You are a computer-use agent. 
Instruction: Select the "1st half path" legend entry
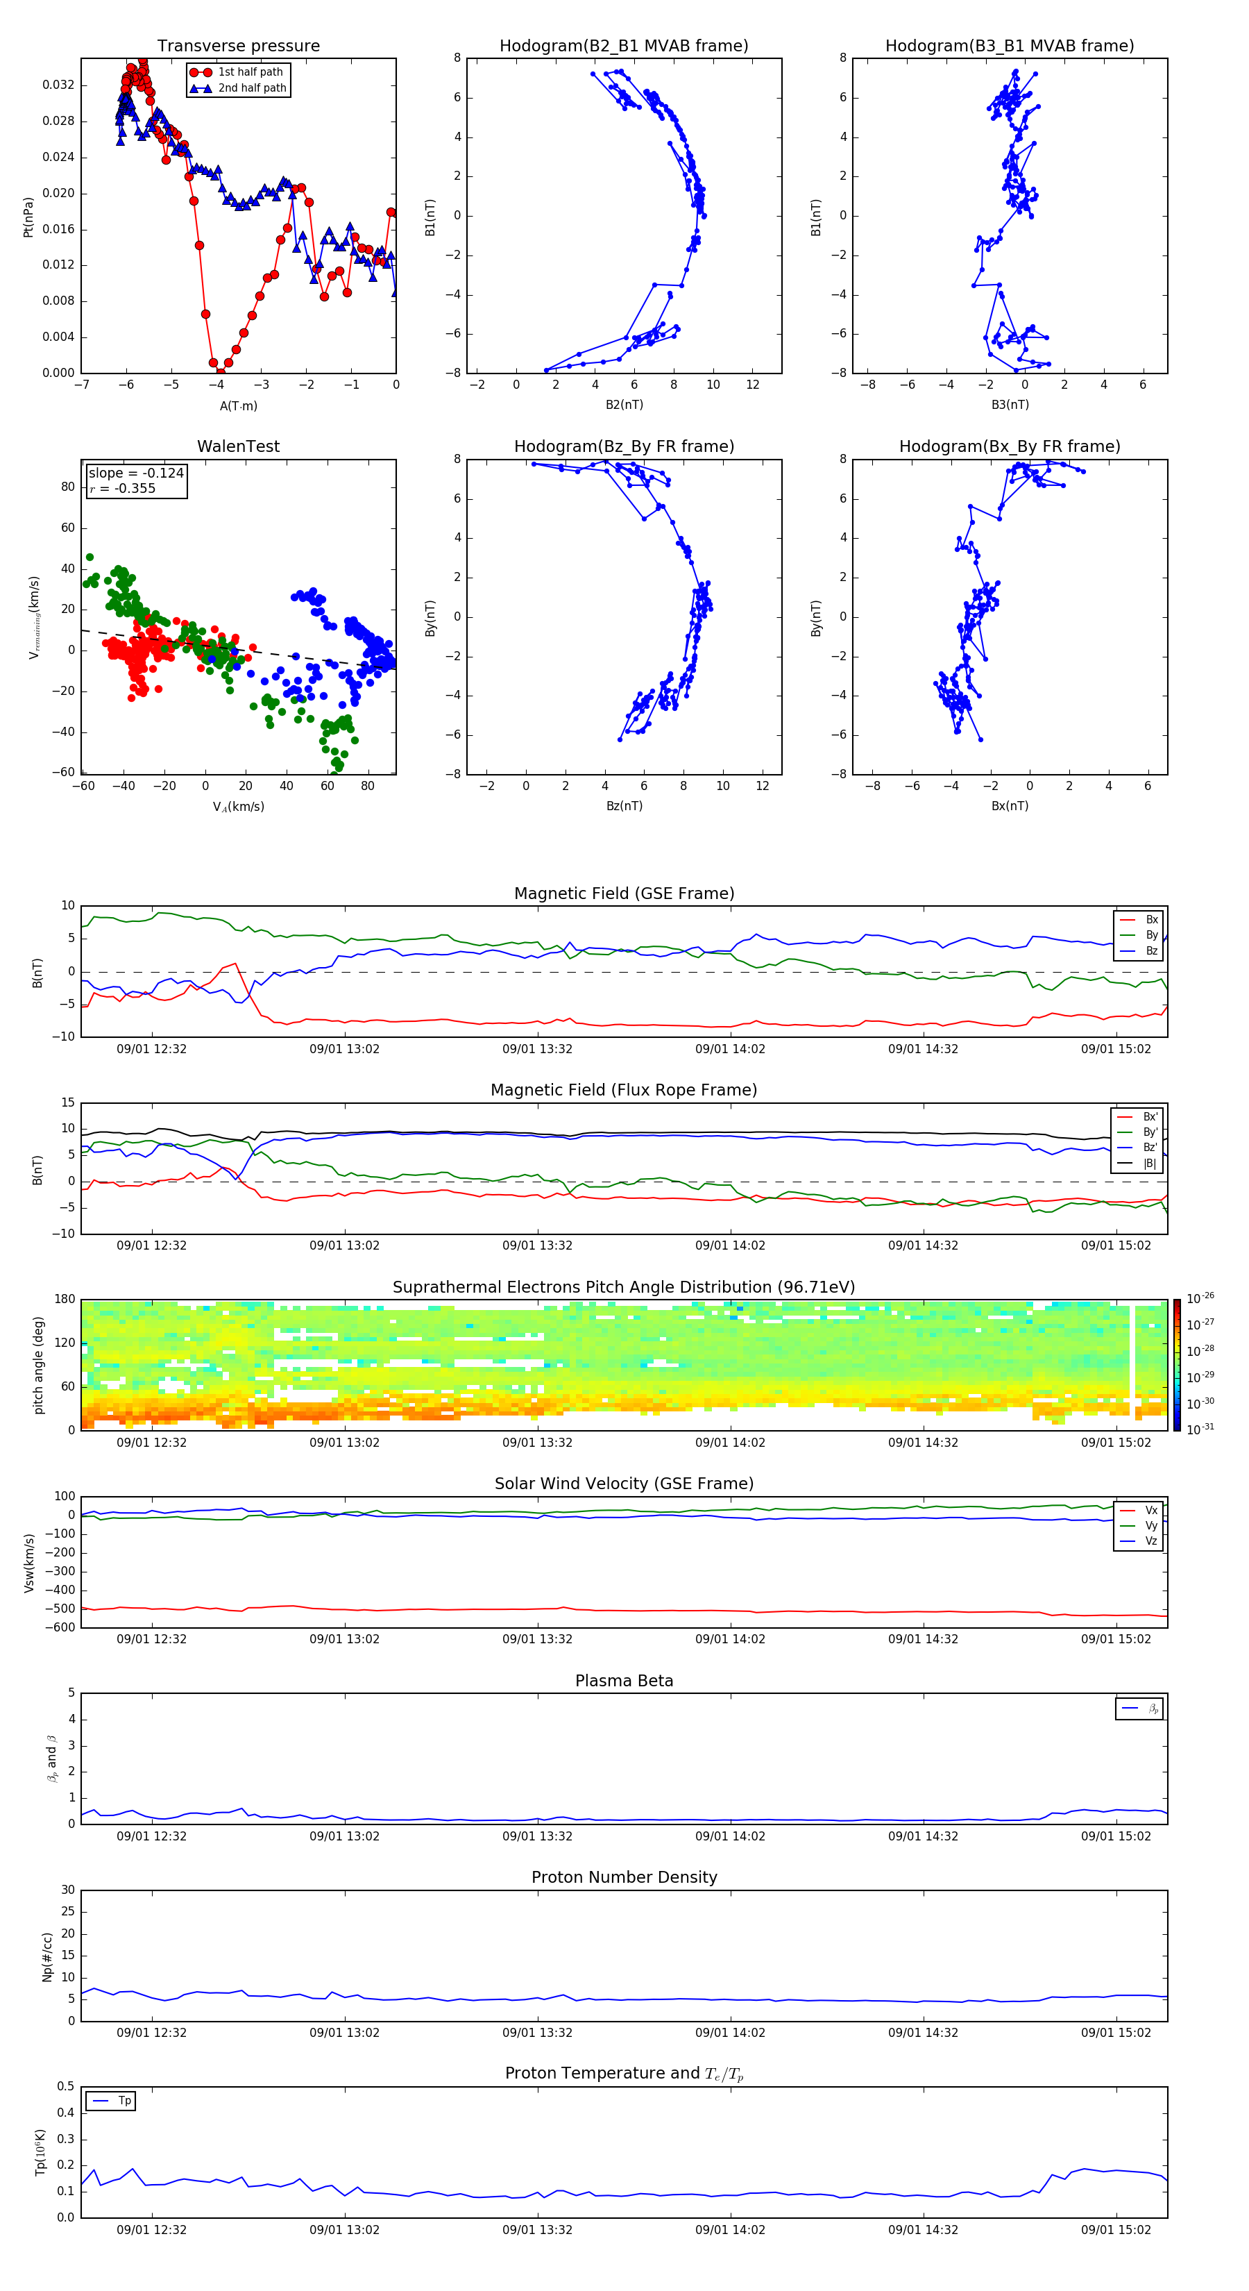click(x=237, y=72)
